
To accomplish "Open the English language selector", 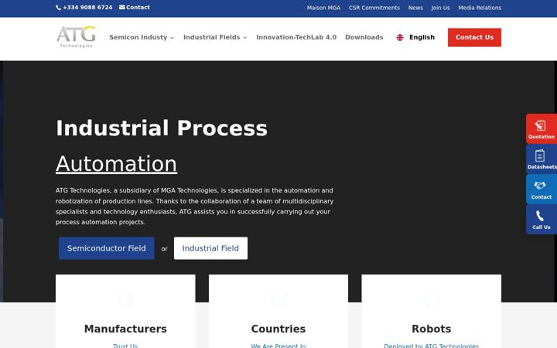I will [415, 37].
